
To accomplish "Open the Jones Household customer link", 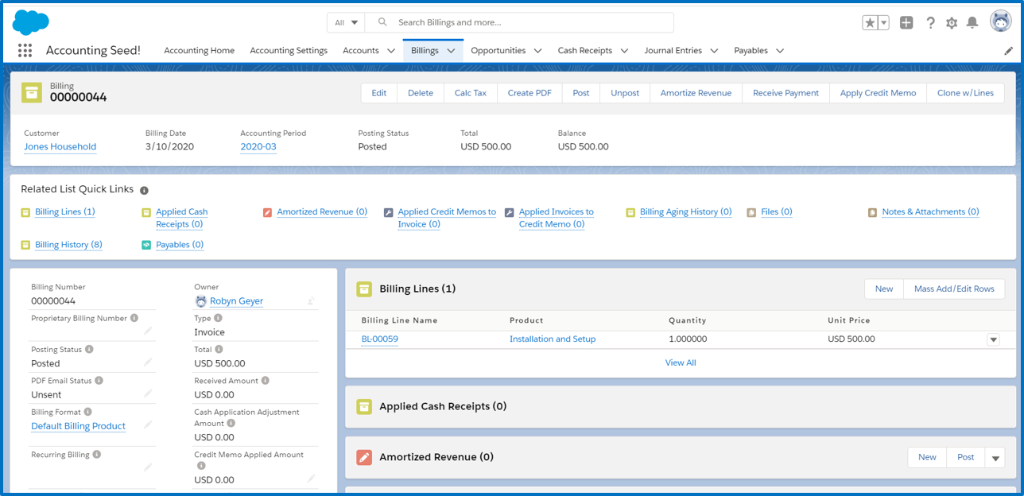I will tap(60, 146).
